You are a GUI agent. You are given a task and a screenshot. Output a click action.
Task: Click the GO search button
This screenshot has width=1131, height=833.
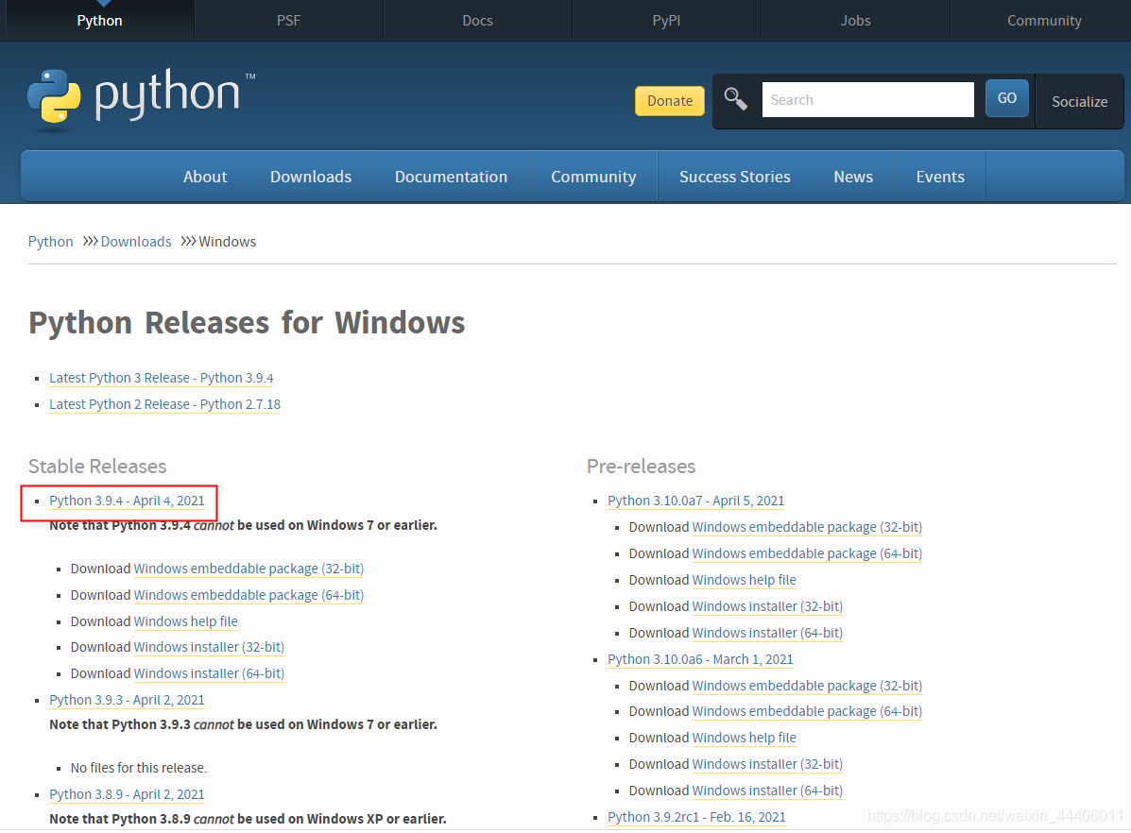1007,98
